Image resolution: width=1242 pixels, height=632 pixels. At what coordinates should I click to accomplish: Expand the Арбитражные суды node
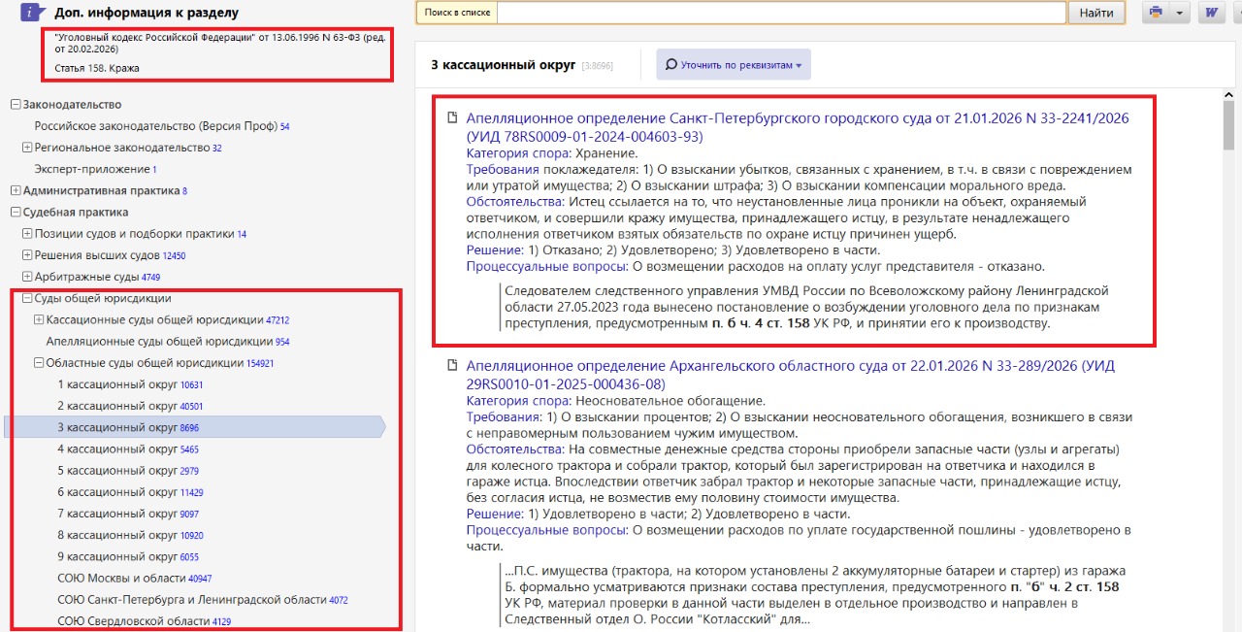tap(27, 278)
